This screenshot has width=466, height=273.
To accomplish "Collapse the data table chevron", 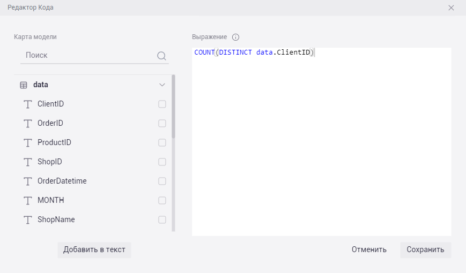I will pyautogui.click(x=162, y=85).
